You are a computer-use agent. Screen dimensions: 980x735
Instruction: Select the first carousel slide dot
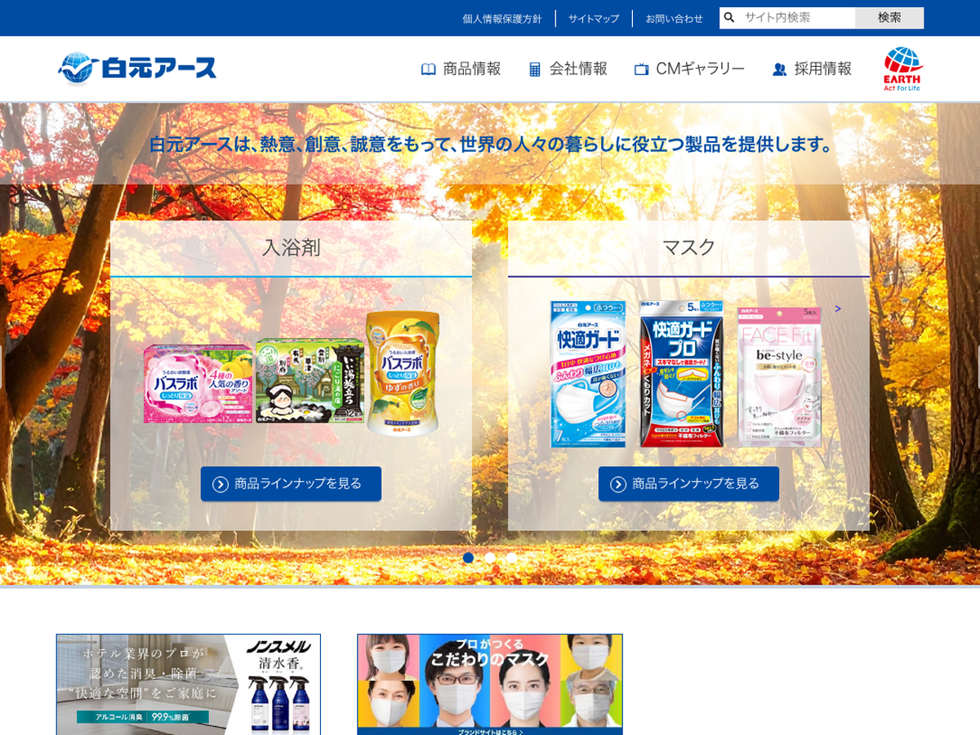tap(468, 558)
